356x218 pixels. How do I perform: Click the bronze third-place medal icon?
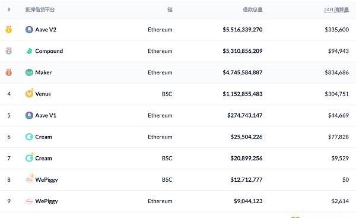tap(9, 72)
